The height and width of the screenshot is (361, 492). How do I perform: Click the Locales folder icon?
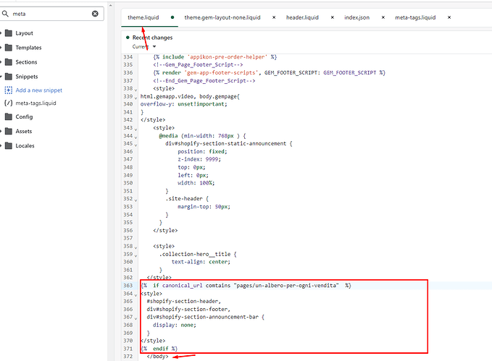pos(9,145)
